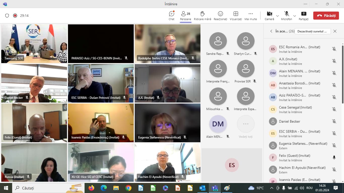Image resolution: width=344 pixels, height=193 pixels.
Task: Close the participants side panel
Action: click(x=335, y=31)
